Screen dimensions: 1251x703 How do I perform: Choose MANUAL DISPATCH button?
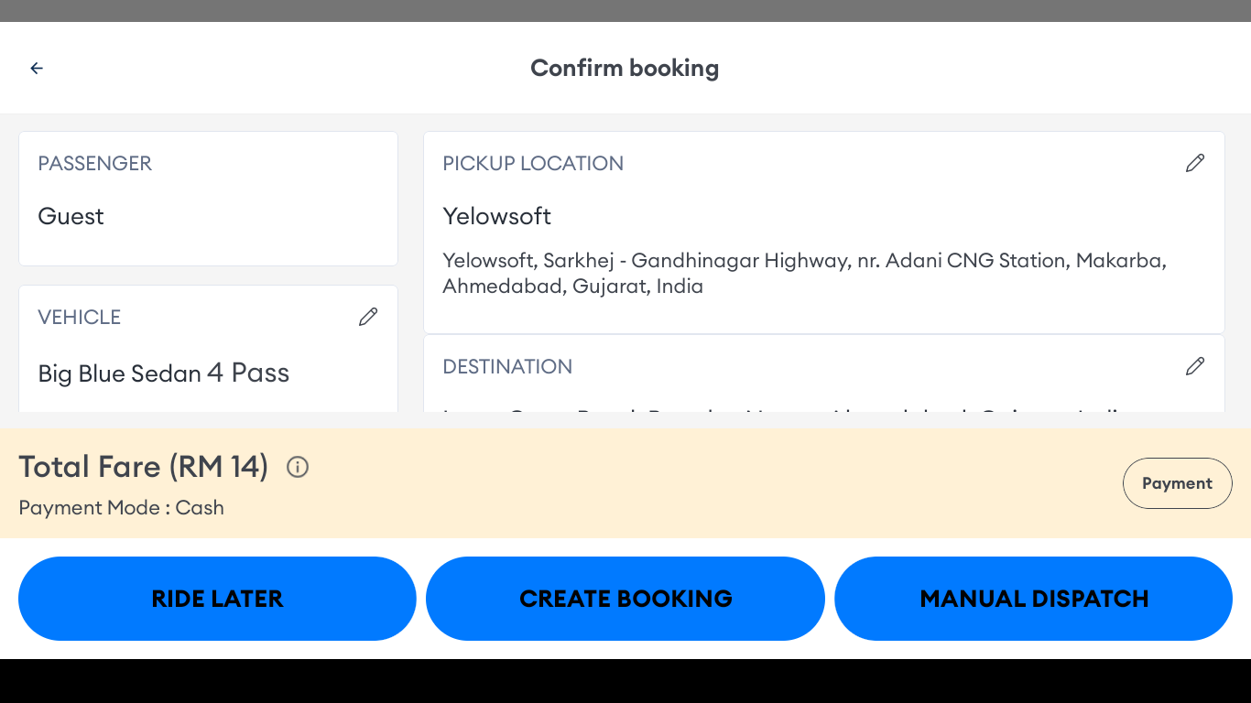tap(1033, 599)
